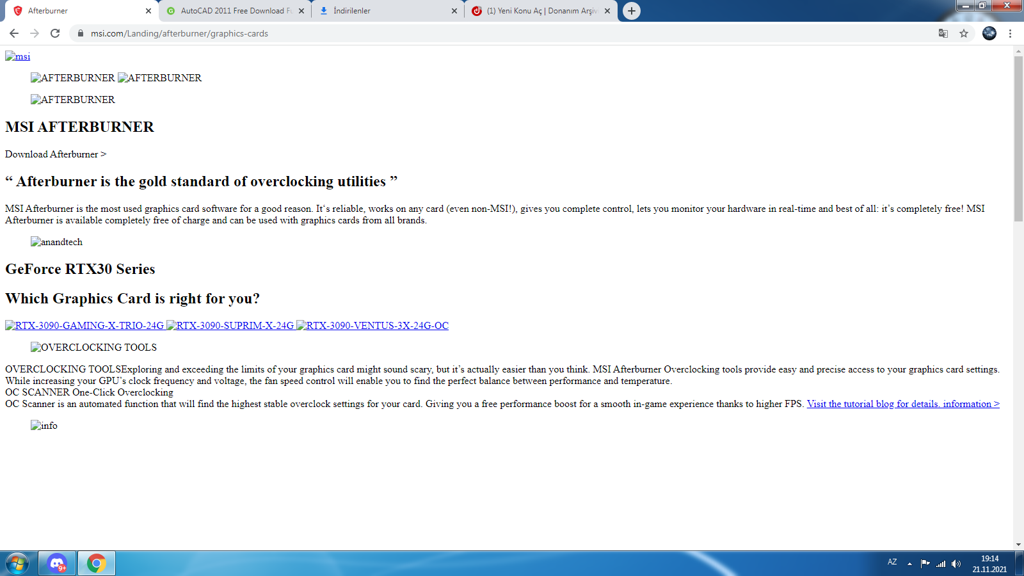Open Discord from the taskbar
Screen dimensions: 1024x576
[57, 563]
